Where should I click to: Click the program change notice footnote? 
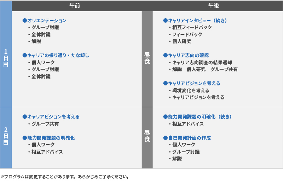(64, 177)
